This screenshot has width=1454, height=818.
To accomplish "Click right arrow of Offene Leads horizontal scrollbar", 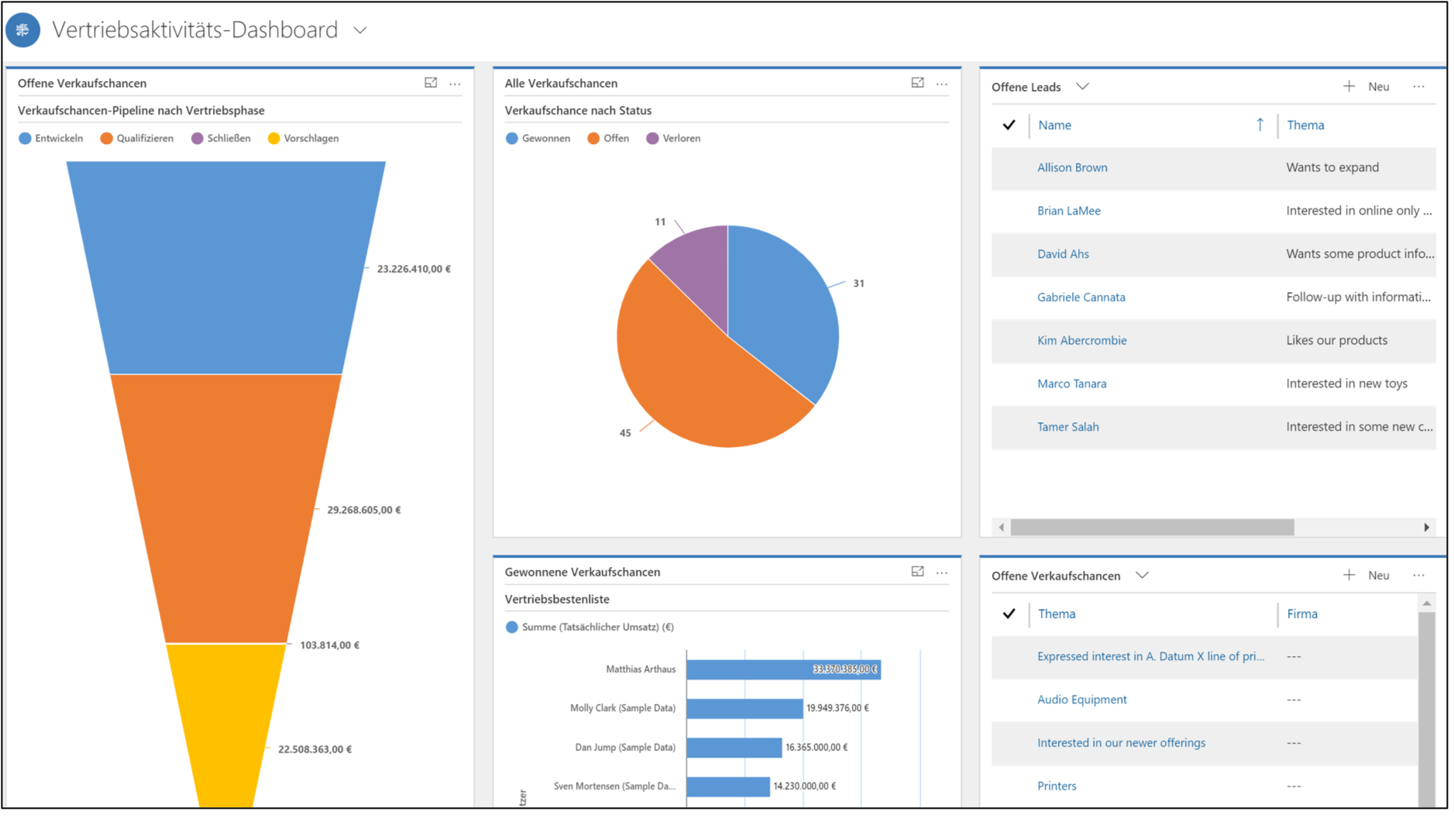I will [x=1426, y=528].
